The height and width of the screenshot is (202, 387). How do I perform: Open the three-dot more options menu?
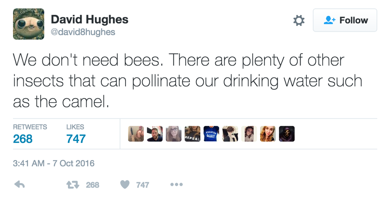[176, 184]
